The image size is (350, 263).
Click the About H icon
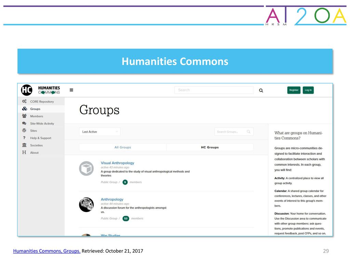[24, 152]
